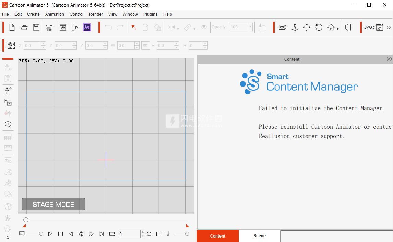Screen dimensions: 393x242
Task: Toggle loop playback
Action: pyautogui.click(x=112, y=234)
